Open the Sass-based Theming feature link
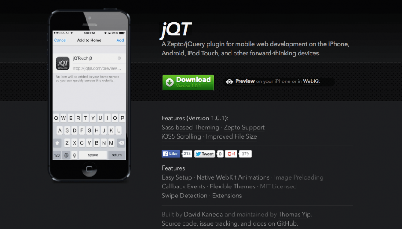 [190, 127]
